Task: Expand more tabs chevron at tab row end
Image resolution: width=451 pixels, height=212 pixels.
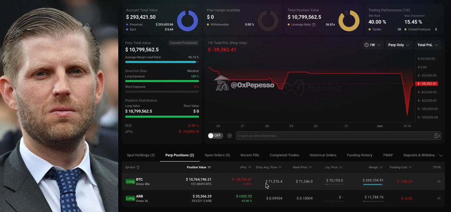Action: pyautogui.click(x=440, y=156)
